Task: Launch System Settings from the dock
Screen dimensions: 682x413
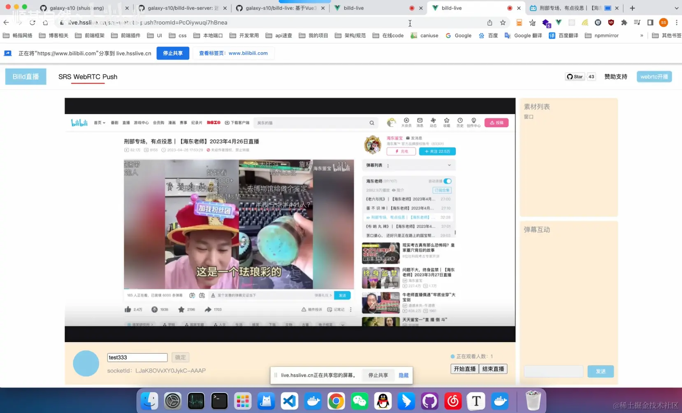Action: [173, 401]
